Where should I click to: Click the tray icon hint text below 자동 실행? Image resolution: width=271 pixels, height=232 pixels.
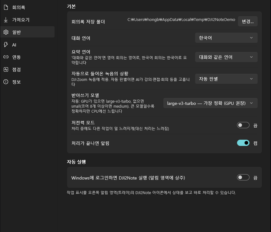151,192
